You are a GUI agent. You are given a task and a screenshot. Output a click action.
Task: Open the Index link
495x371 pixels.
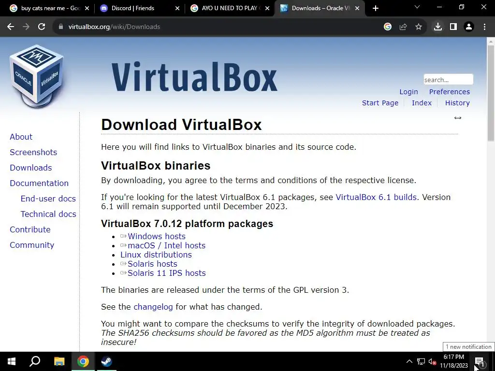pyautogui.click(x=422, y=103)
